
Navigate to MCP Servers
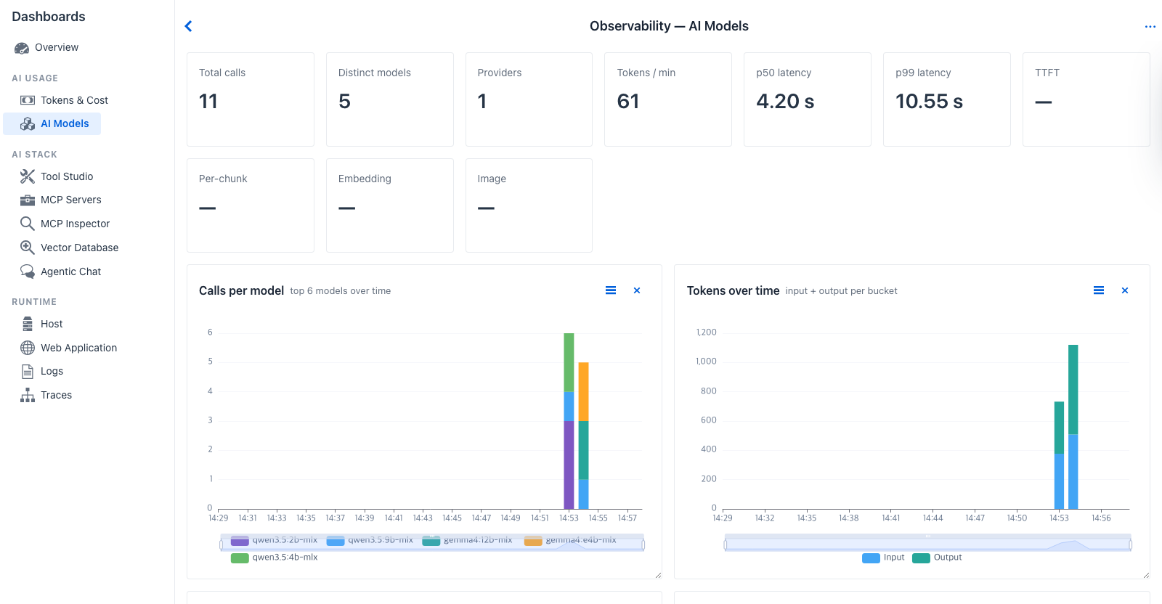pyautogui.click(x=71, y=200)
